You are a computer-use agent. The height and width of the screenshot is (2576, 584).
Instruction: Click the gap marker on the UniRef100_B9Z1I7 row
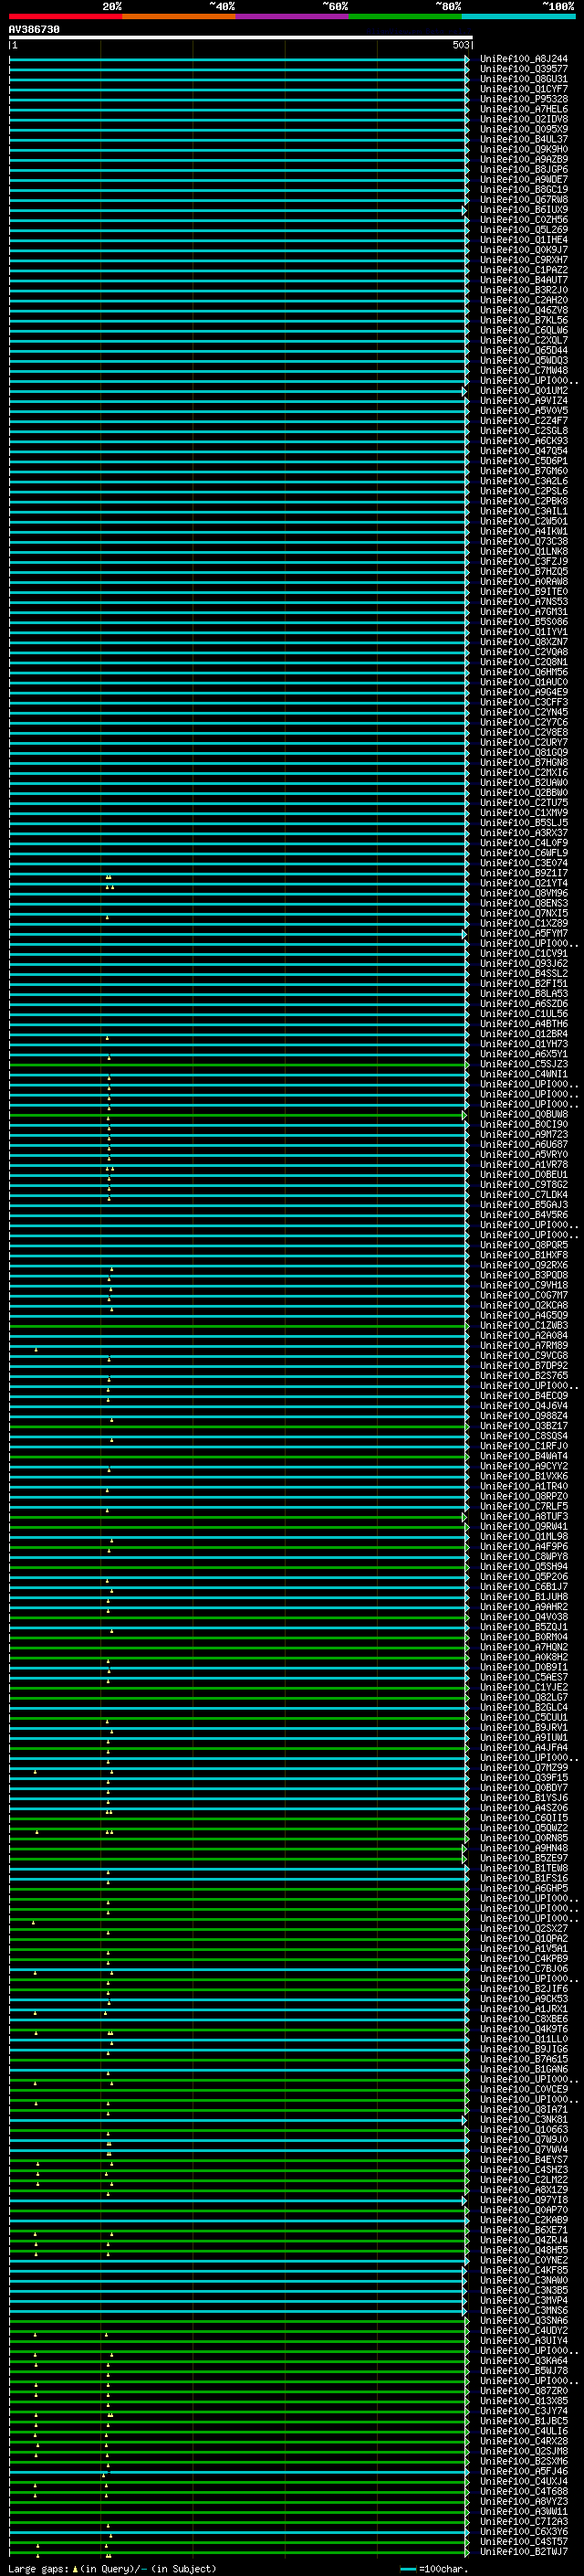108,877
